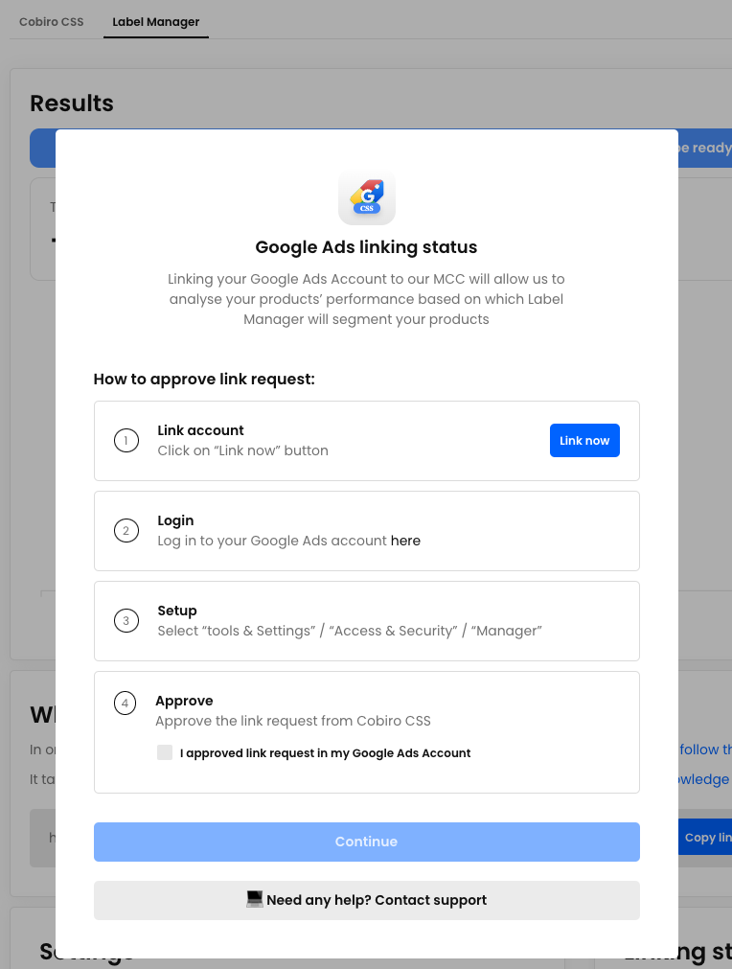
Task: Click the step 4 circle icon
Action: 125,703
